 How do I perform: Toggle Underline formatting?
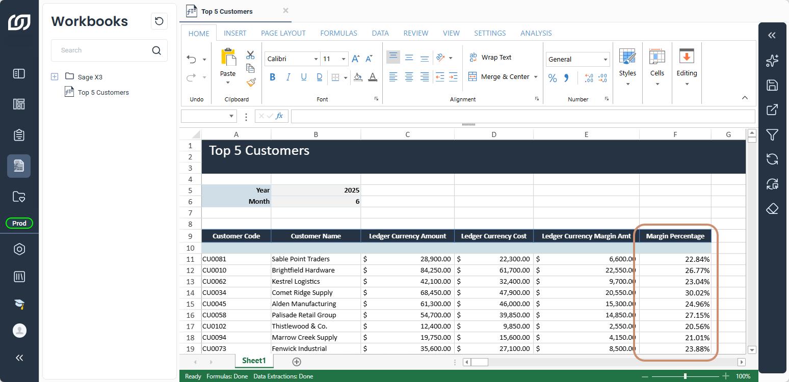[x=304, y=77]
